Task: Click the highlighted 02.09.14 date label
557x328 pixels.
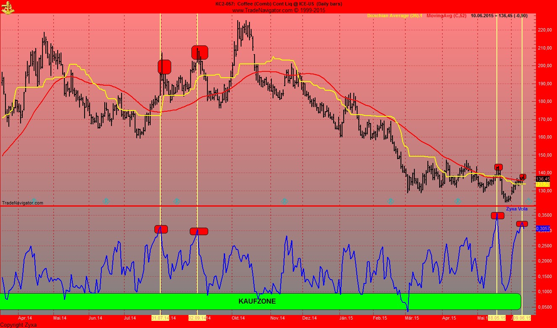Action: 197,318
